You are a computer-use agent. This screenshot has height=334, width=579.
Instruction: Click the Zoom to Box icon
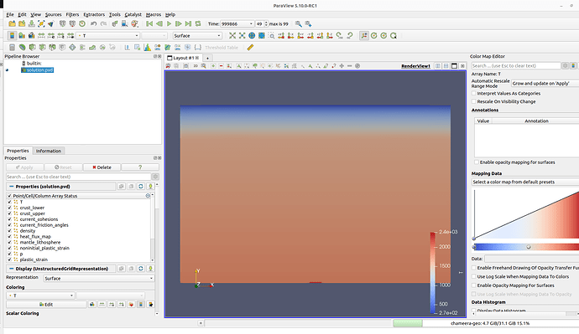coord(272,36)
